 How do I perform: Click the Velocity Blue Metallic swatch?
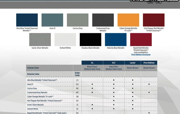click(116, 40)
